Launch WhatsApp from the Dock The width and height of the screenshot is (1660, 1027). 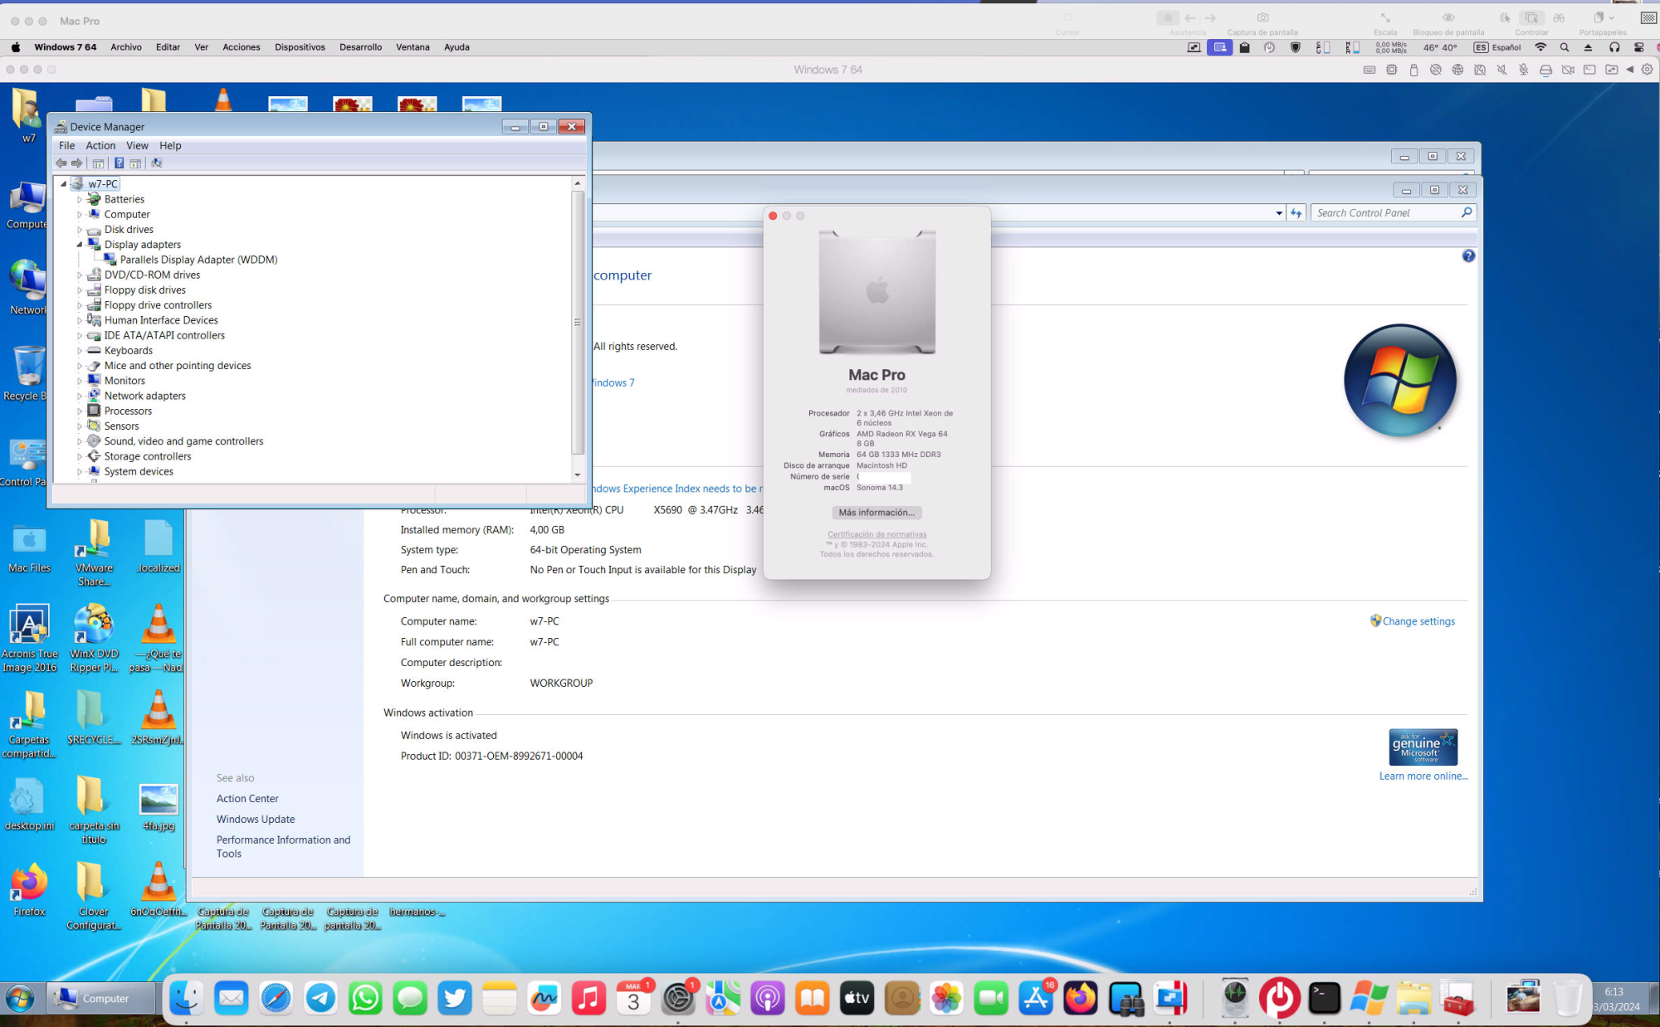(x=365, y=998)
